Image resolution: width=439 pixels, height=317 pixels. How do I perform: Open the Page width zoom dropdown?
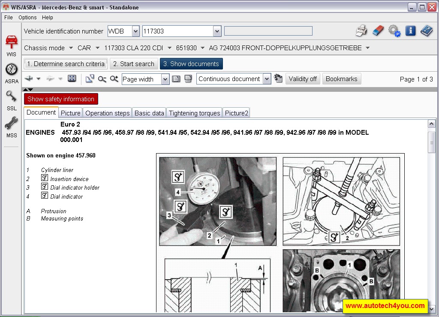[x=165, y=79]
